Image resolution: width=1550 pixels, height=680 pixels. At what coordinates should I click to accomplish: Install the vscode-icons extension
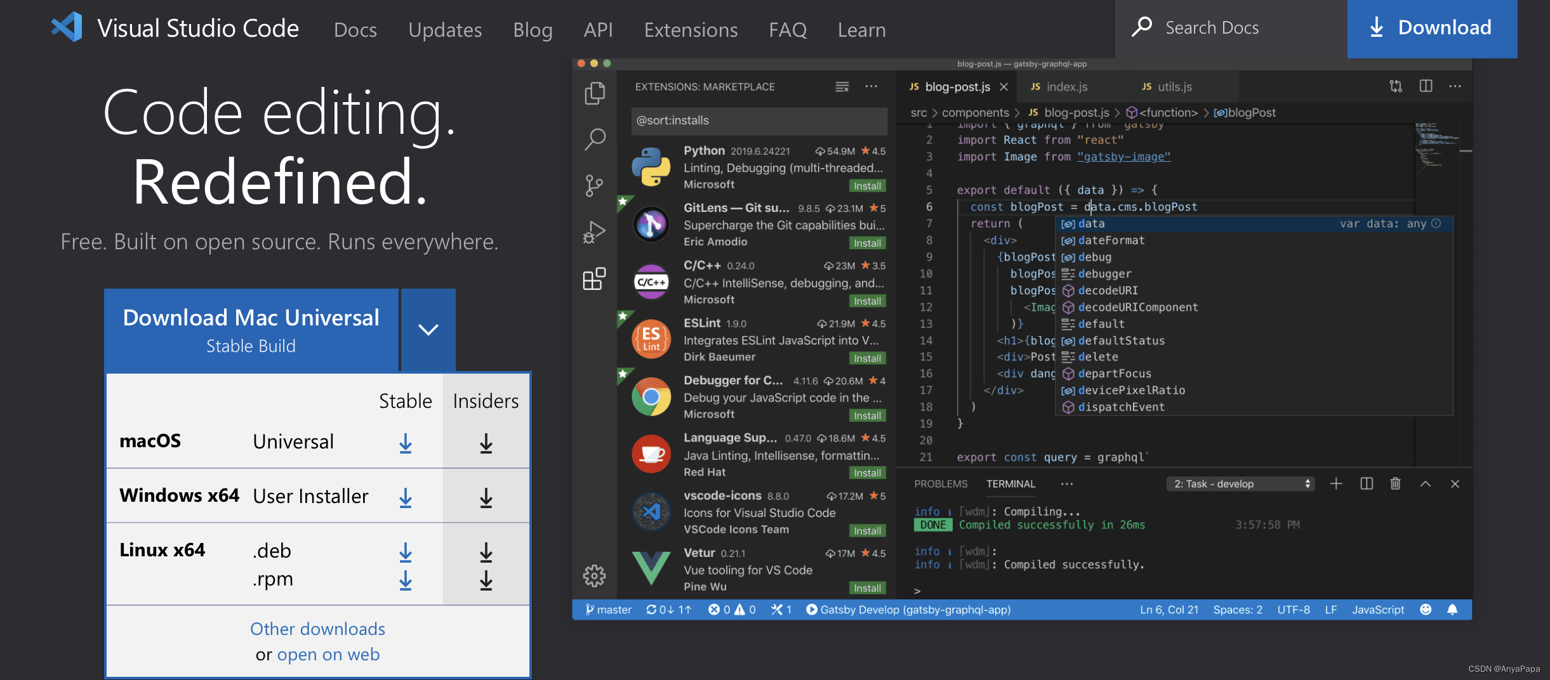pyautogui.click(x=867, y=531)
